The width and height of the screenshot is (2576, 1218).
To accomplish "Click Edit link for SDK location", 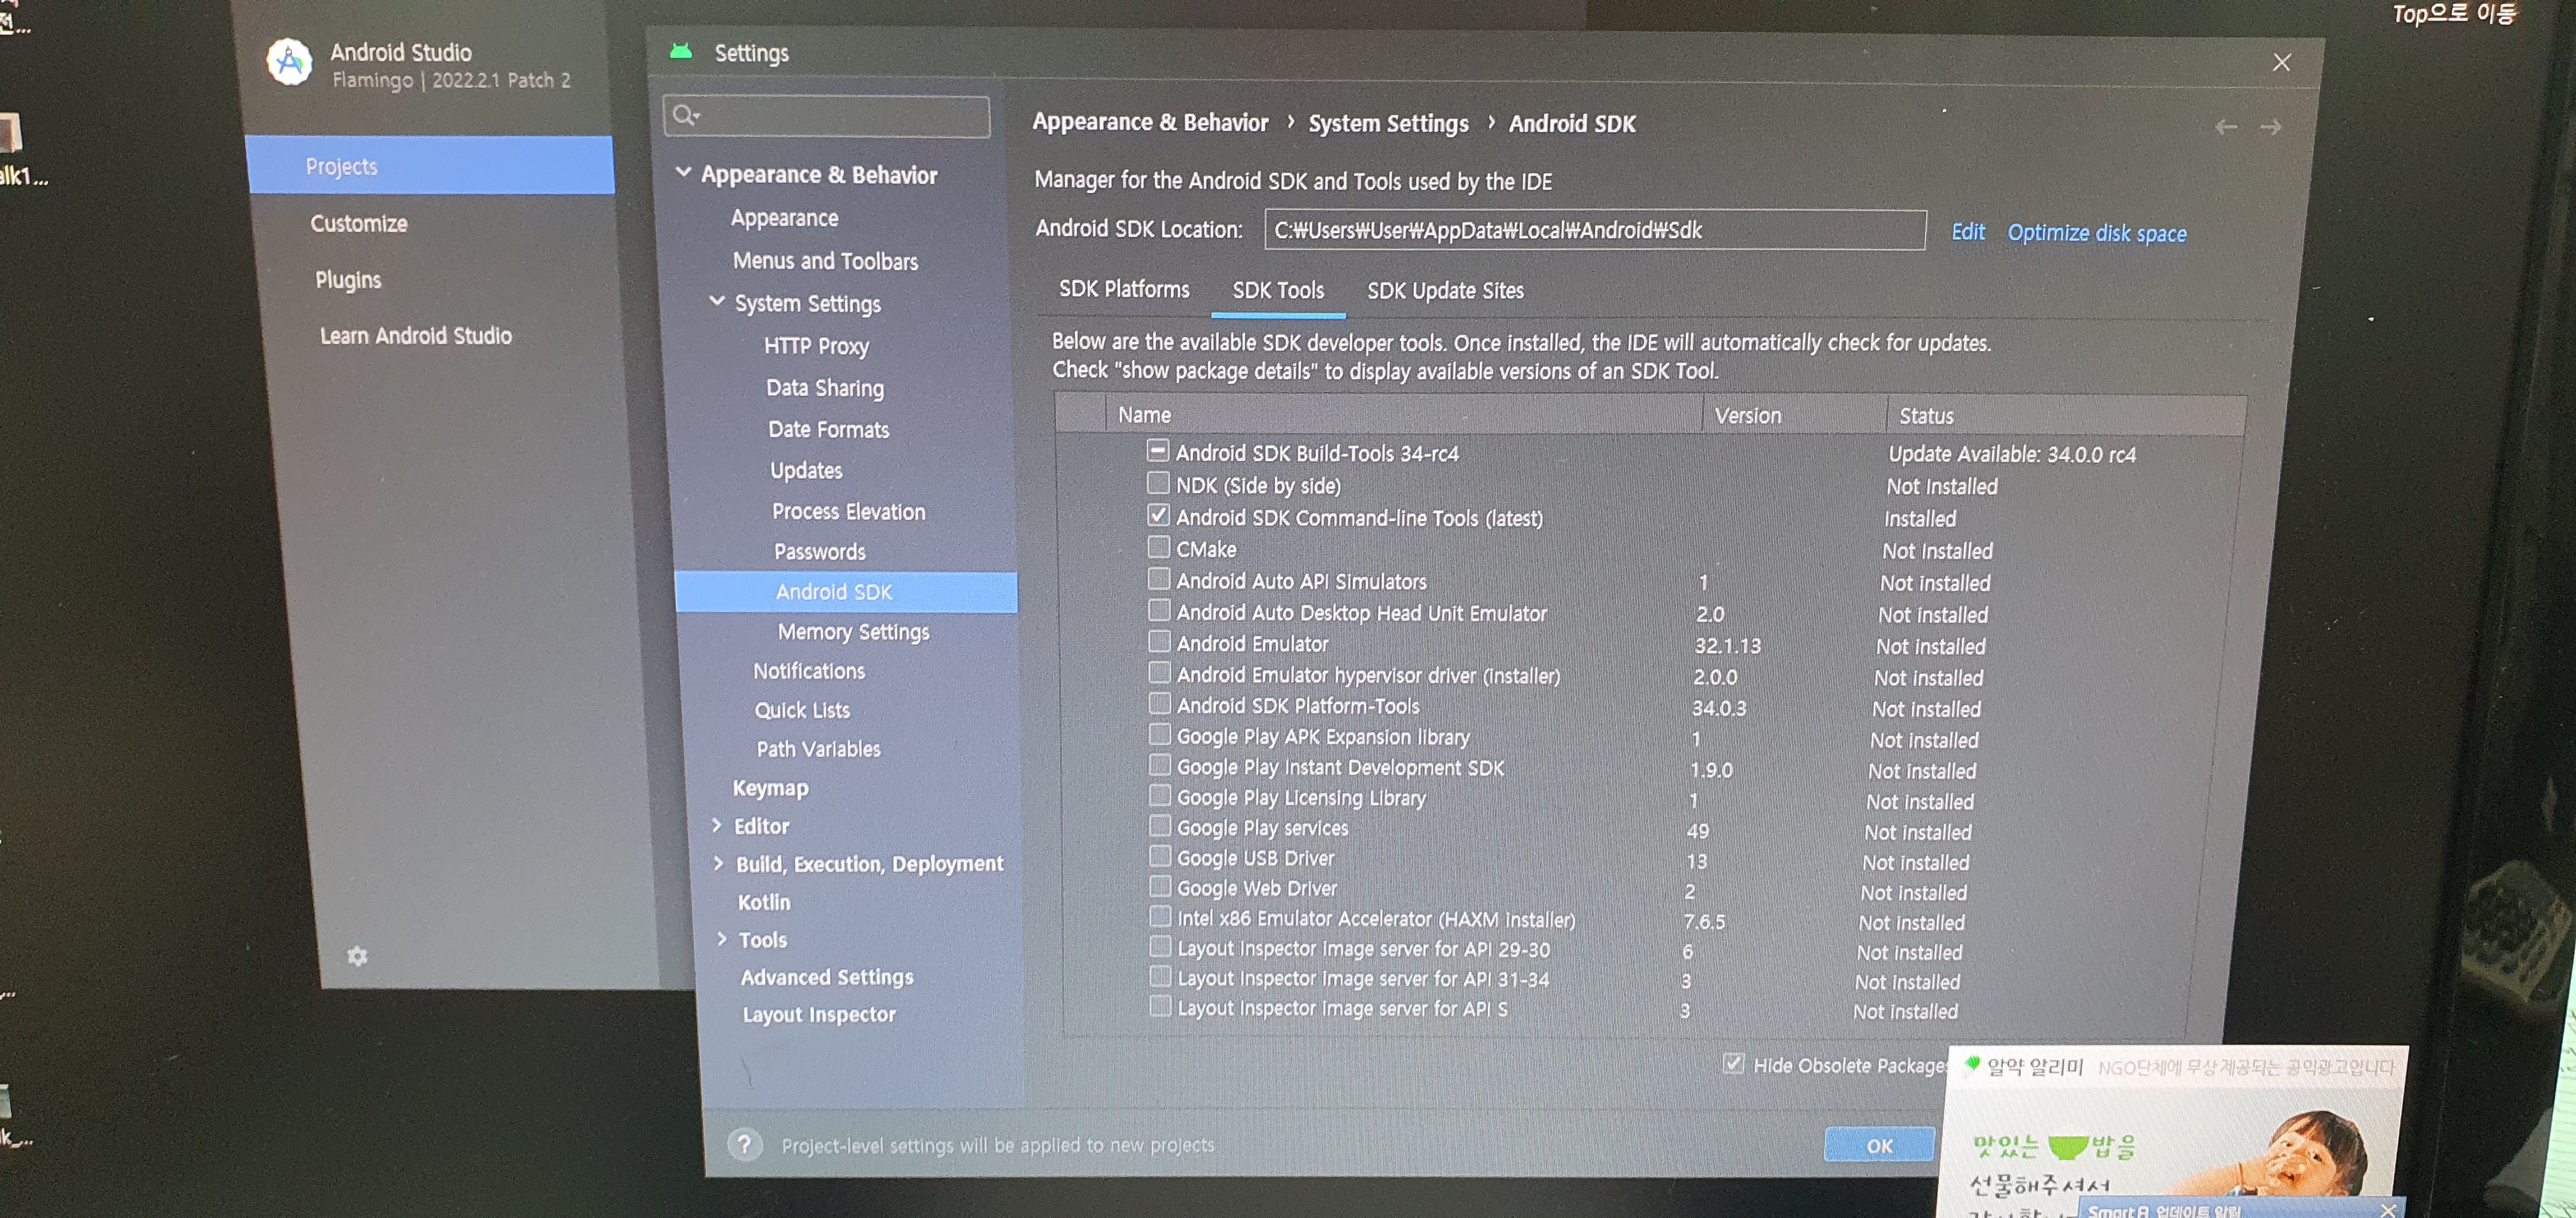I will click(x=1968, y=232).
